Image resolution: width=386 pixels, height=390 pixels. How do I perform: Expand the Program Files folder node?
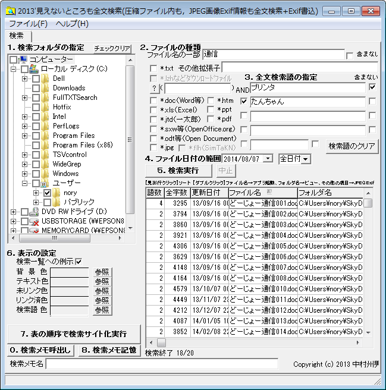click(25, 136)
